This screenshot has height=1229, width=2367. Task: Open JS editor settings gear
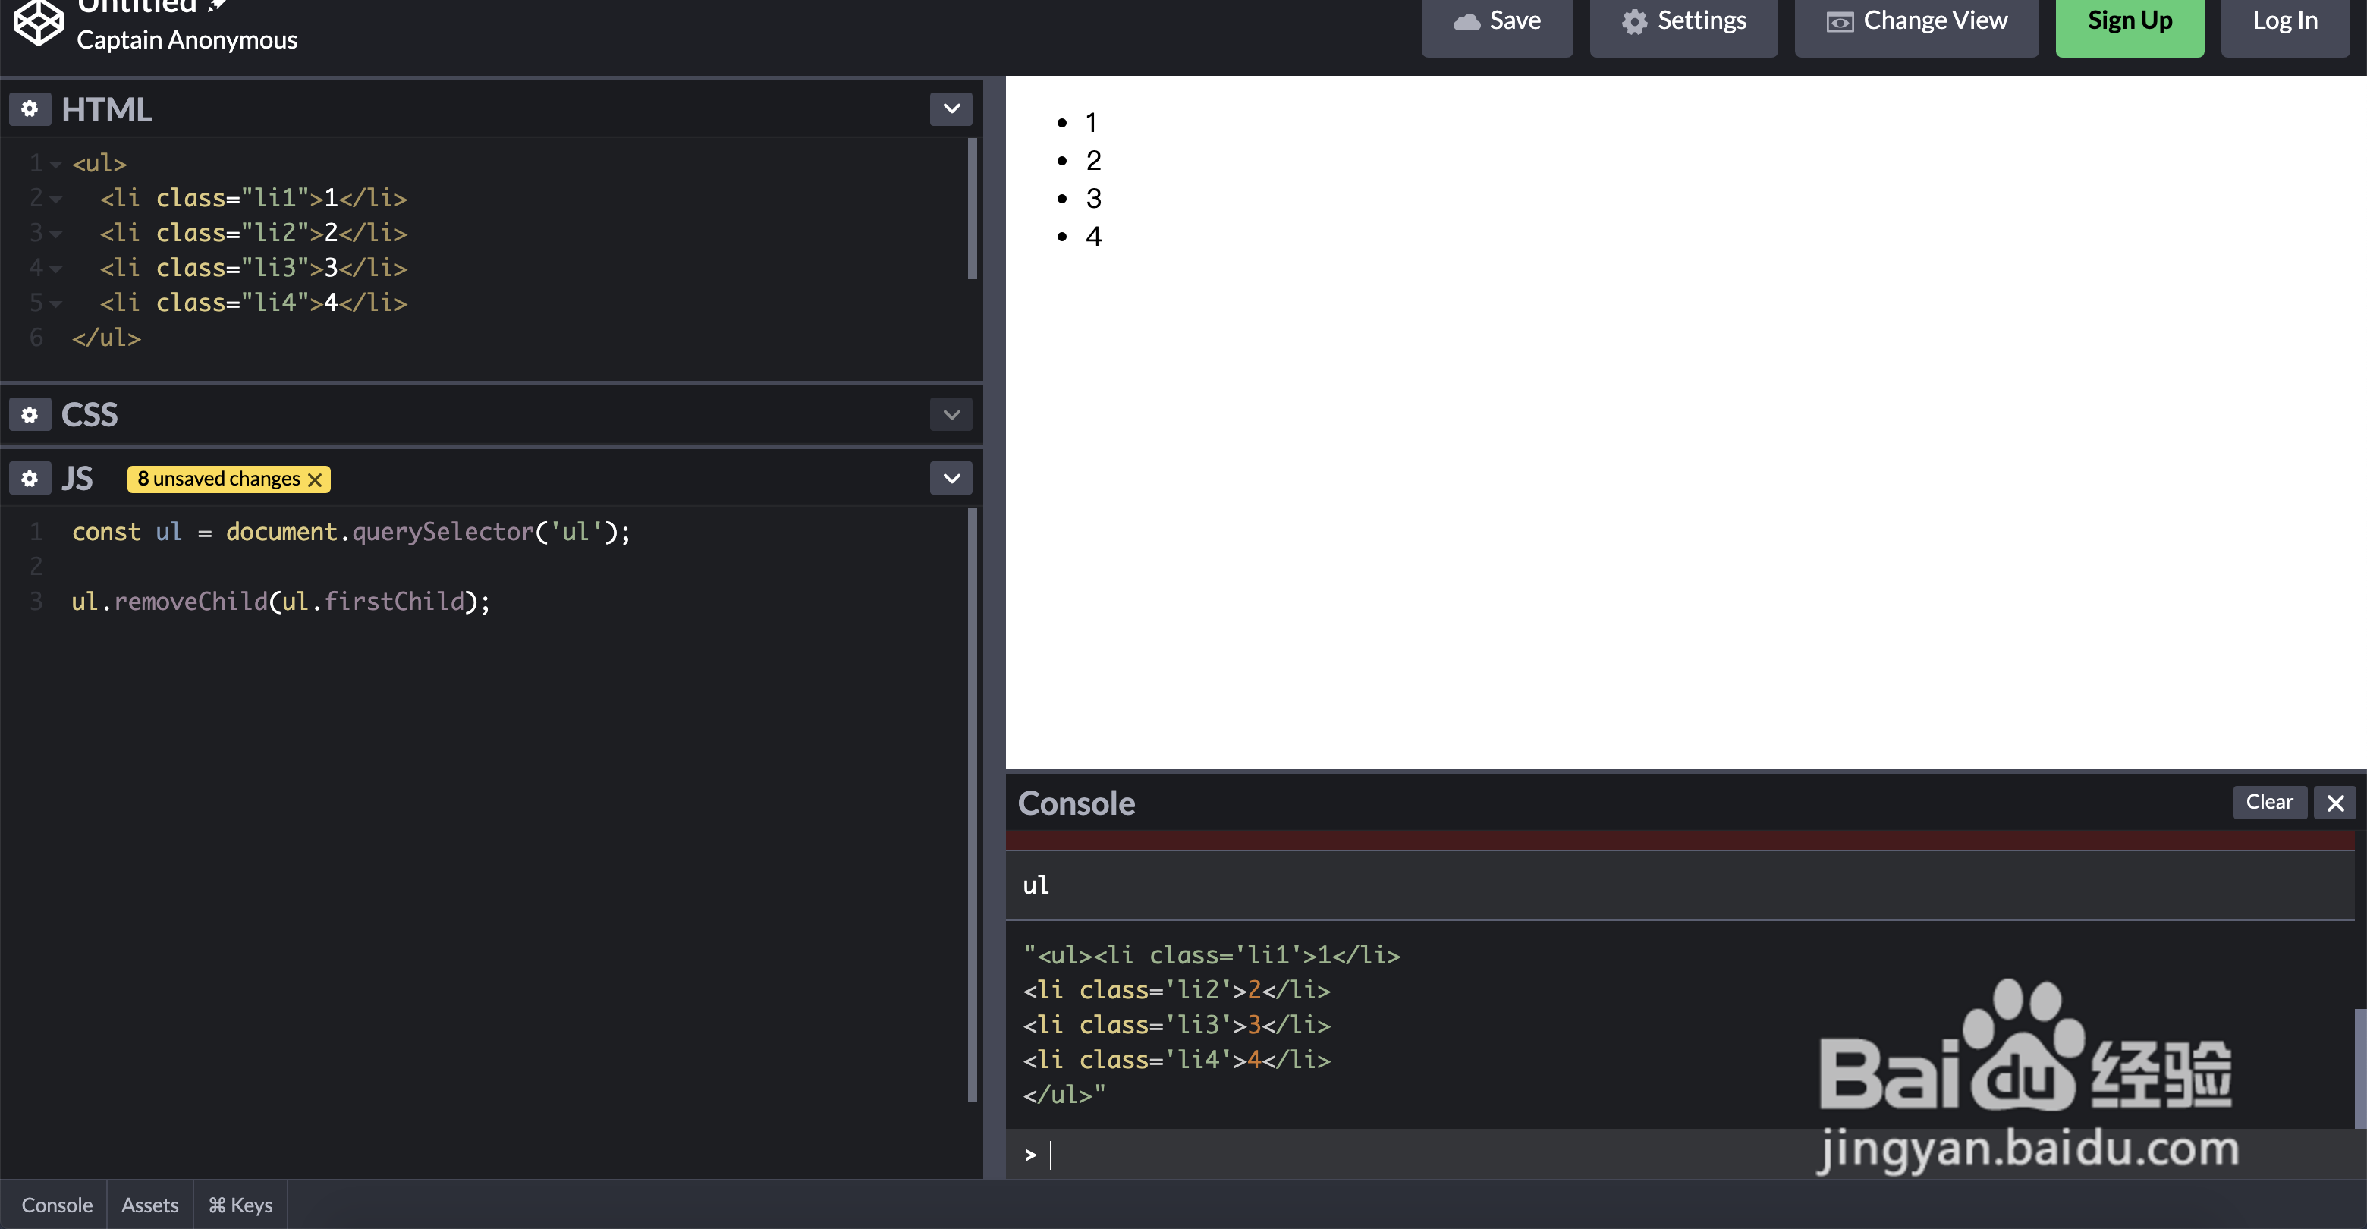point(30,479)
